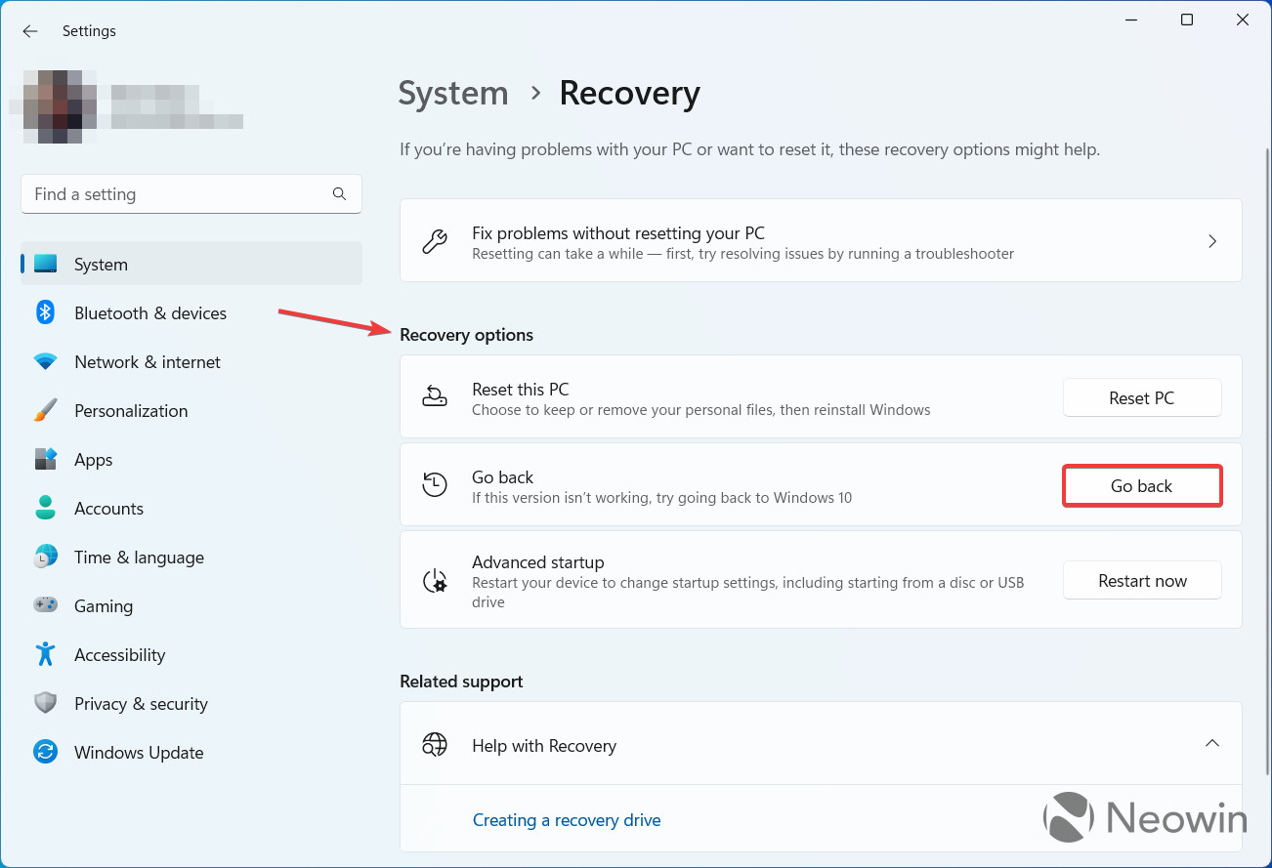This screenshot has height=868, width=1272.
Task: Click the Network & internet Wi-Fi icon
Action: (x=45, y=362)
